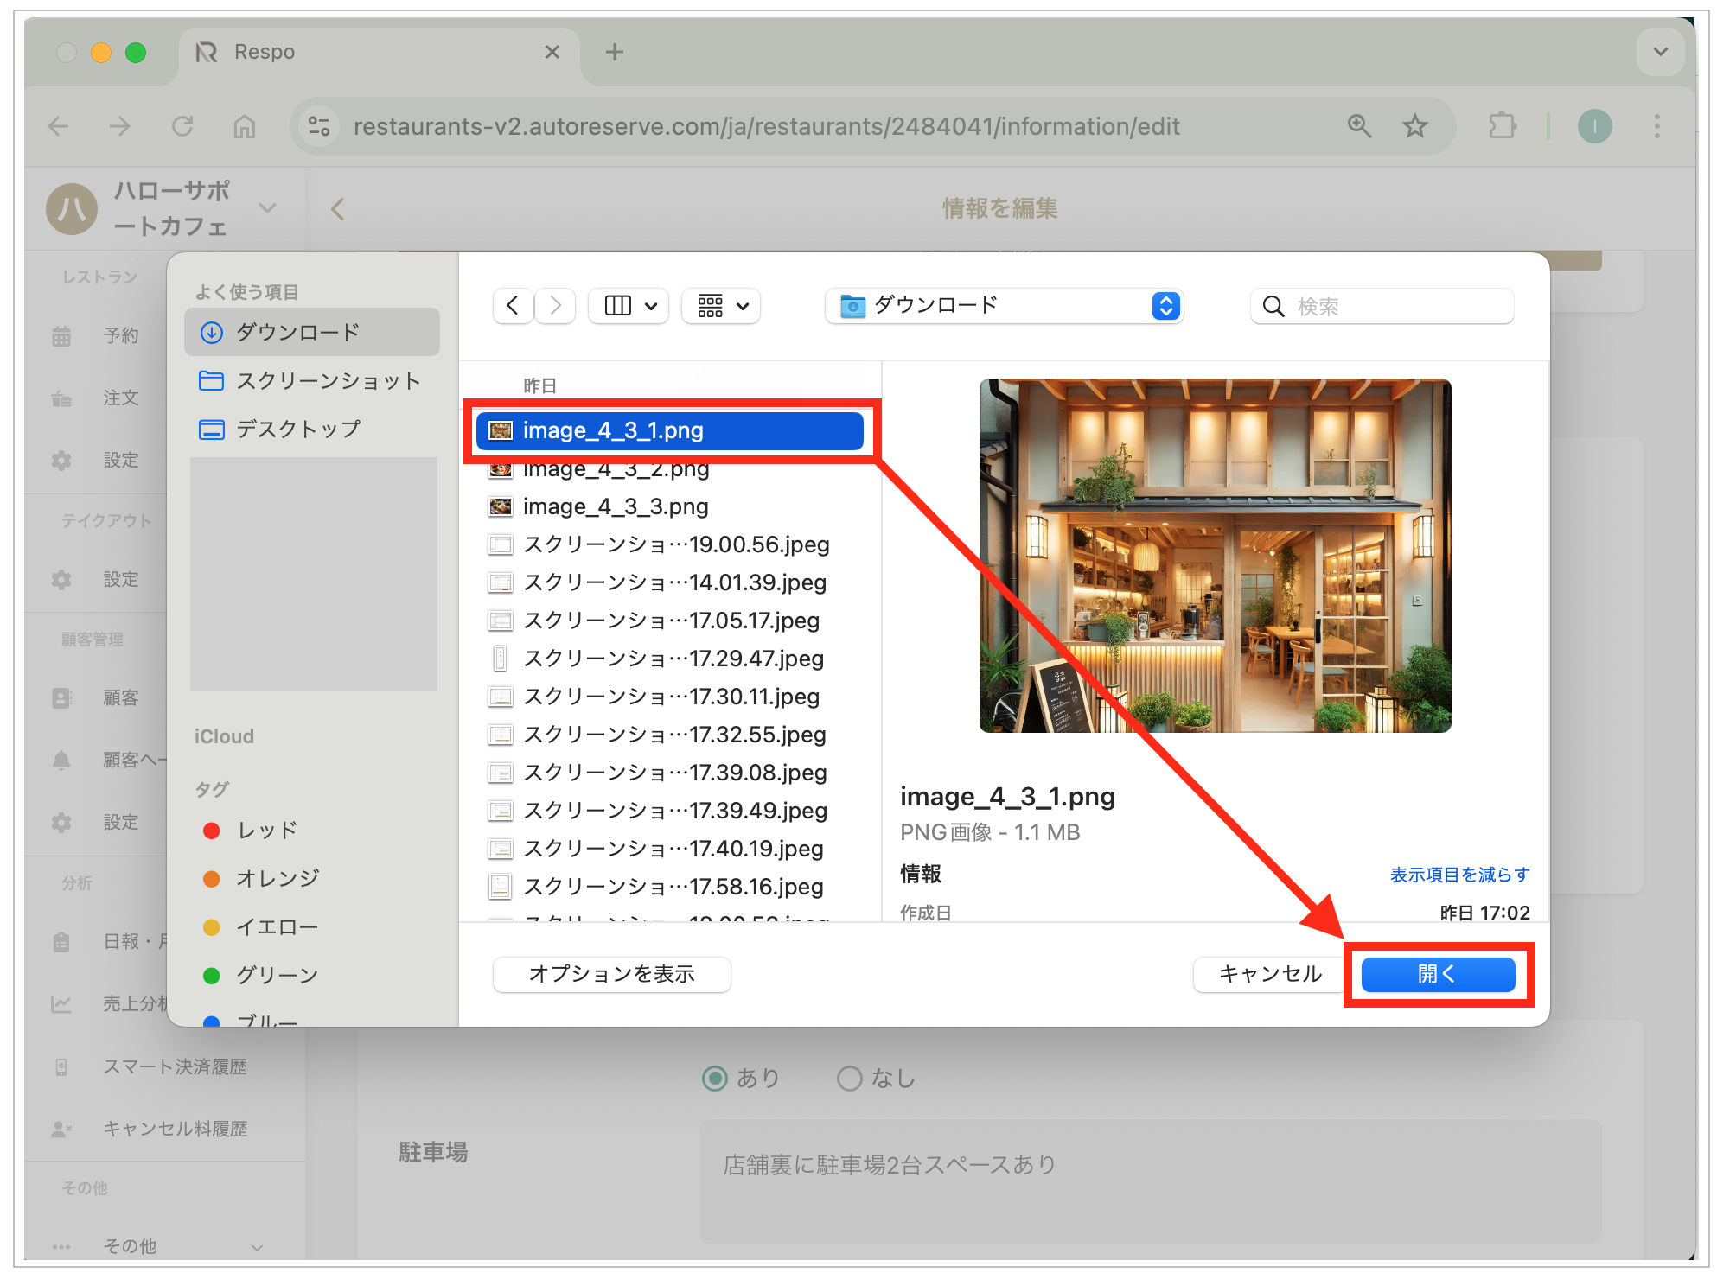Image resolution: width=1717 pixels, height=1273 pixels.
Task: Click the browser home icon
Action: 245,127
